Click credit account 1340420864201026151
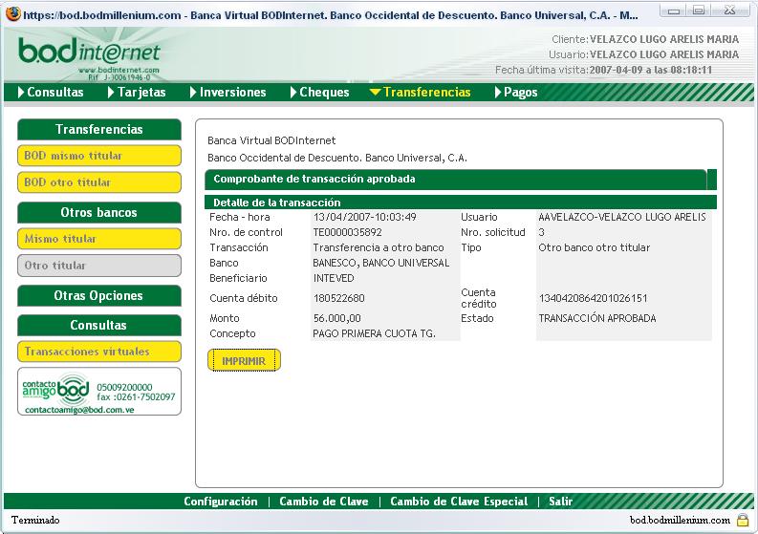 [x=593, y=298]
